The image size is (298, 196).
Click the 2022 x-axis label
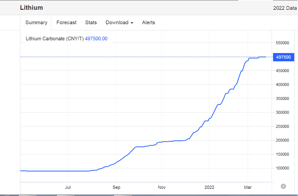(x=209, y=187)
